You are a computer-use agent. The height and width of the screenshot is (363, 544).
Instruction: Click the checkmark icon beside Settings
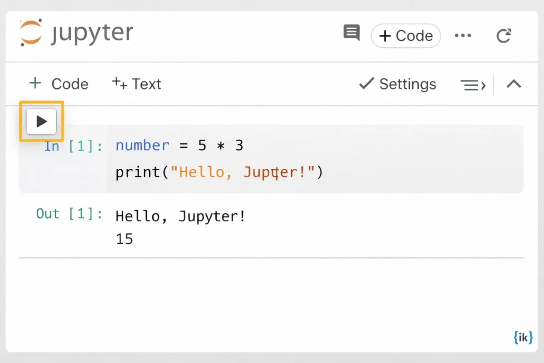click(365, 83)
